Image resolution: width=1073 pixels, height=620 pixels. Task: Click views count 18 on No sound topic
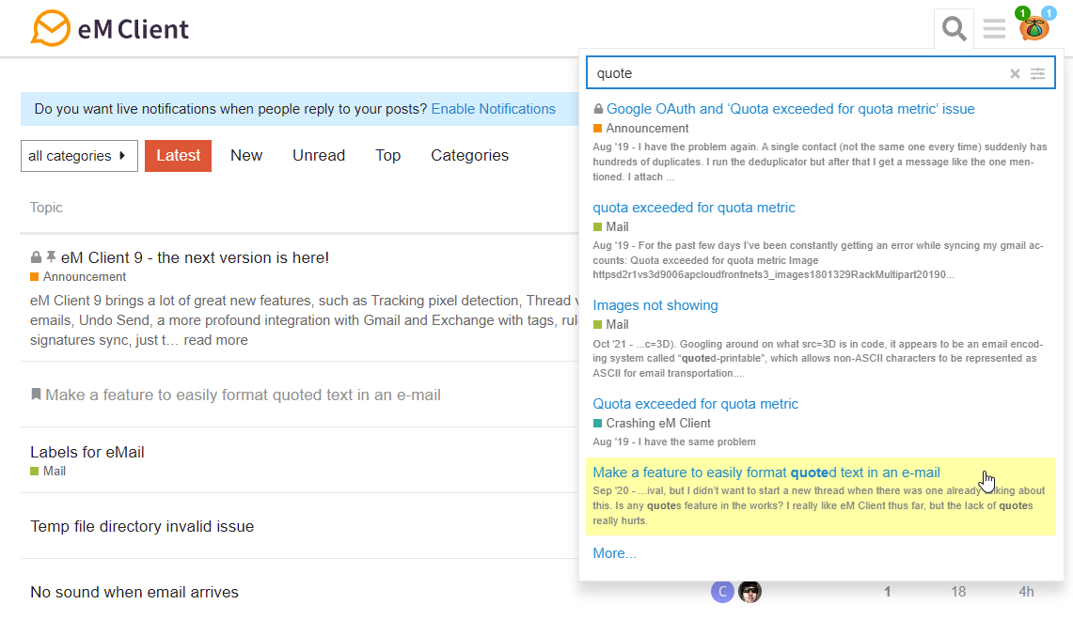[958, 592]
